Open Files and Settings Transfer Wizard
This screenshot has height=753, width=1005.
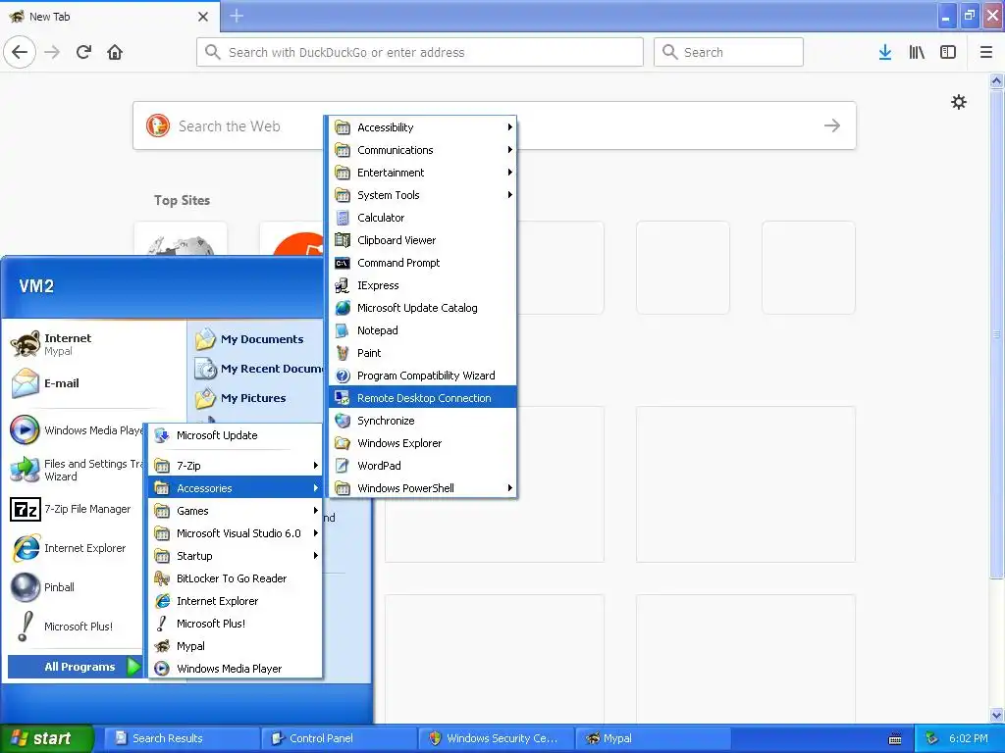(x=75, y=470)
